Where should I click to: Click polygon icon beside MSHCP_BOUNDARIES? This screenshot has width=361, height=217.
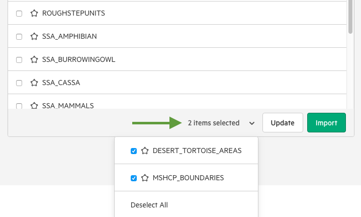pos(145,178)
